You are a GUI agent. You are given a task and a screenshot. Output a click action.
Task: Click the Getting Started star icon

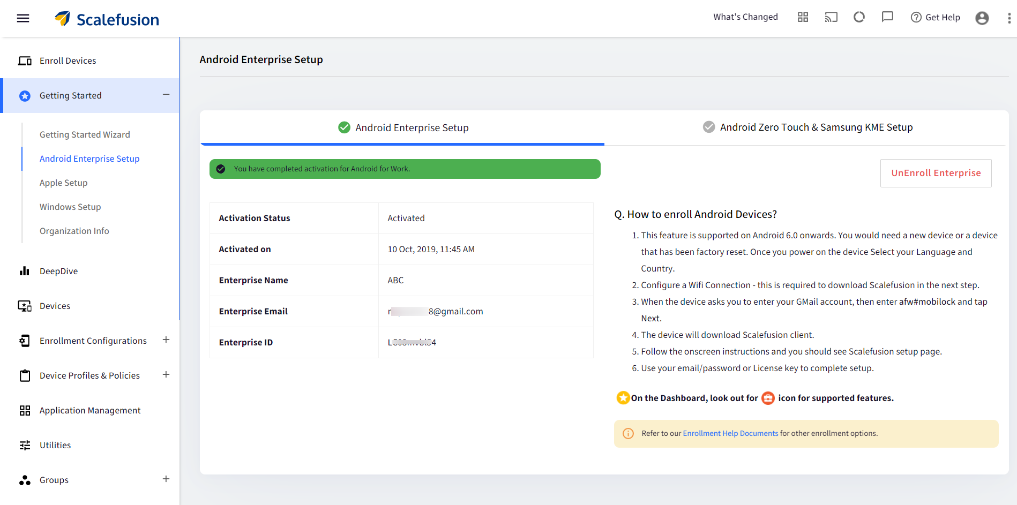click(x=25, y=96)
